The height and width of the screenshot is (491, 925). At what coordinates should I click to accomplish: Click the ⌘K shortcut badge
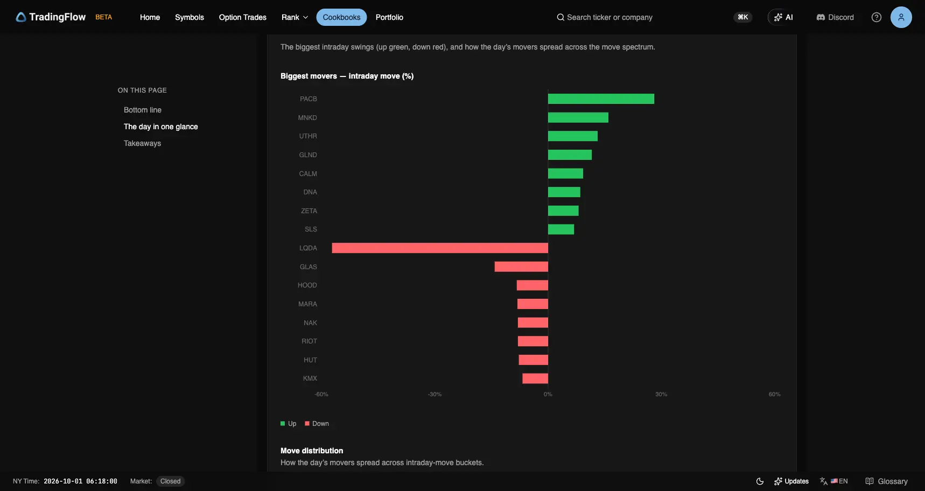click(x=743, y=17)
